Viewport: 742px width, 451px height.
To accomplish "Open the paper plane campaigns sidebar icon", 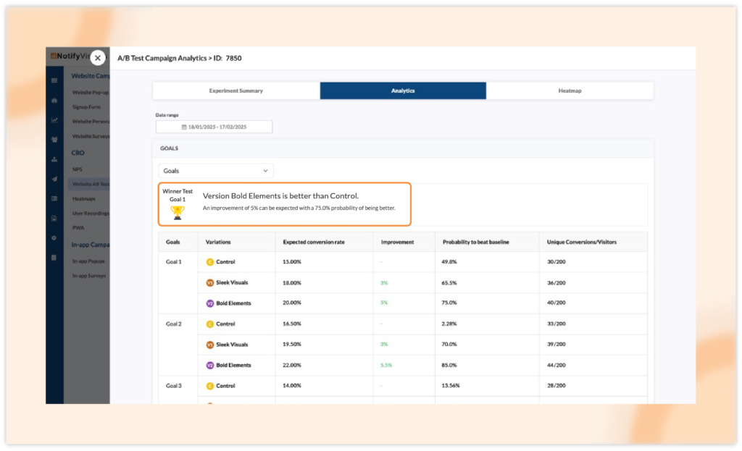I will 54,179.
